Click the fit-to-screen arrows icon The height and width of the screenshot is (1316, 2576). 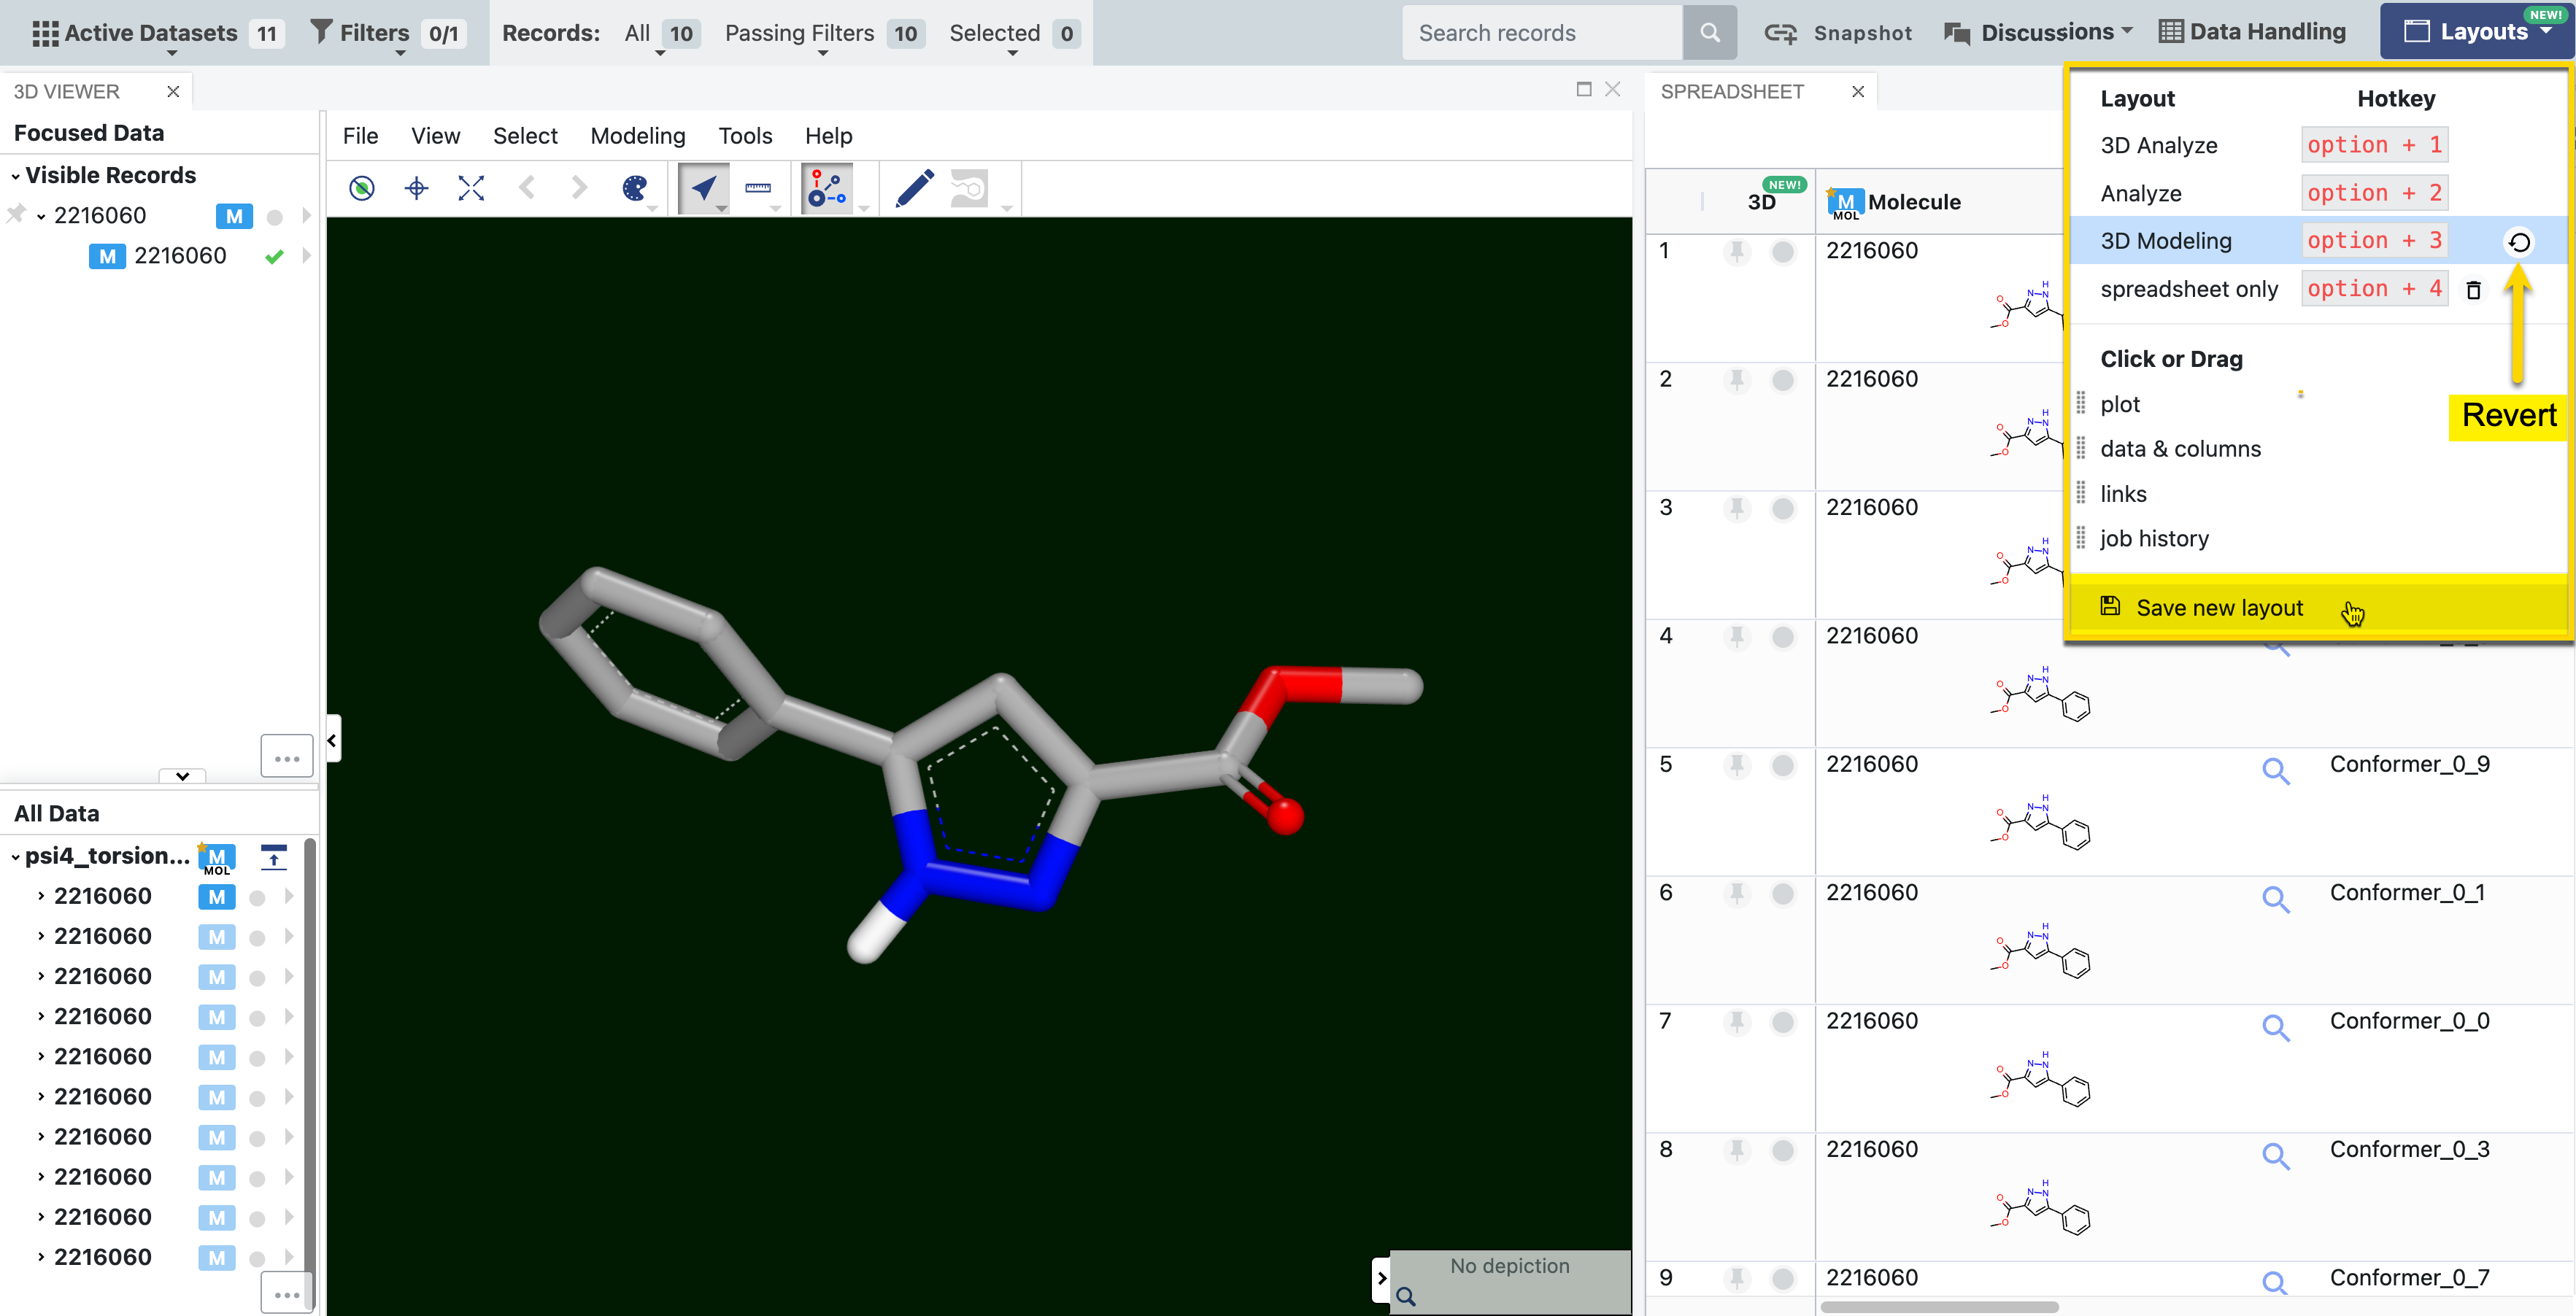coord(471,188)
